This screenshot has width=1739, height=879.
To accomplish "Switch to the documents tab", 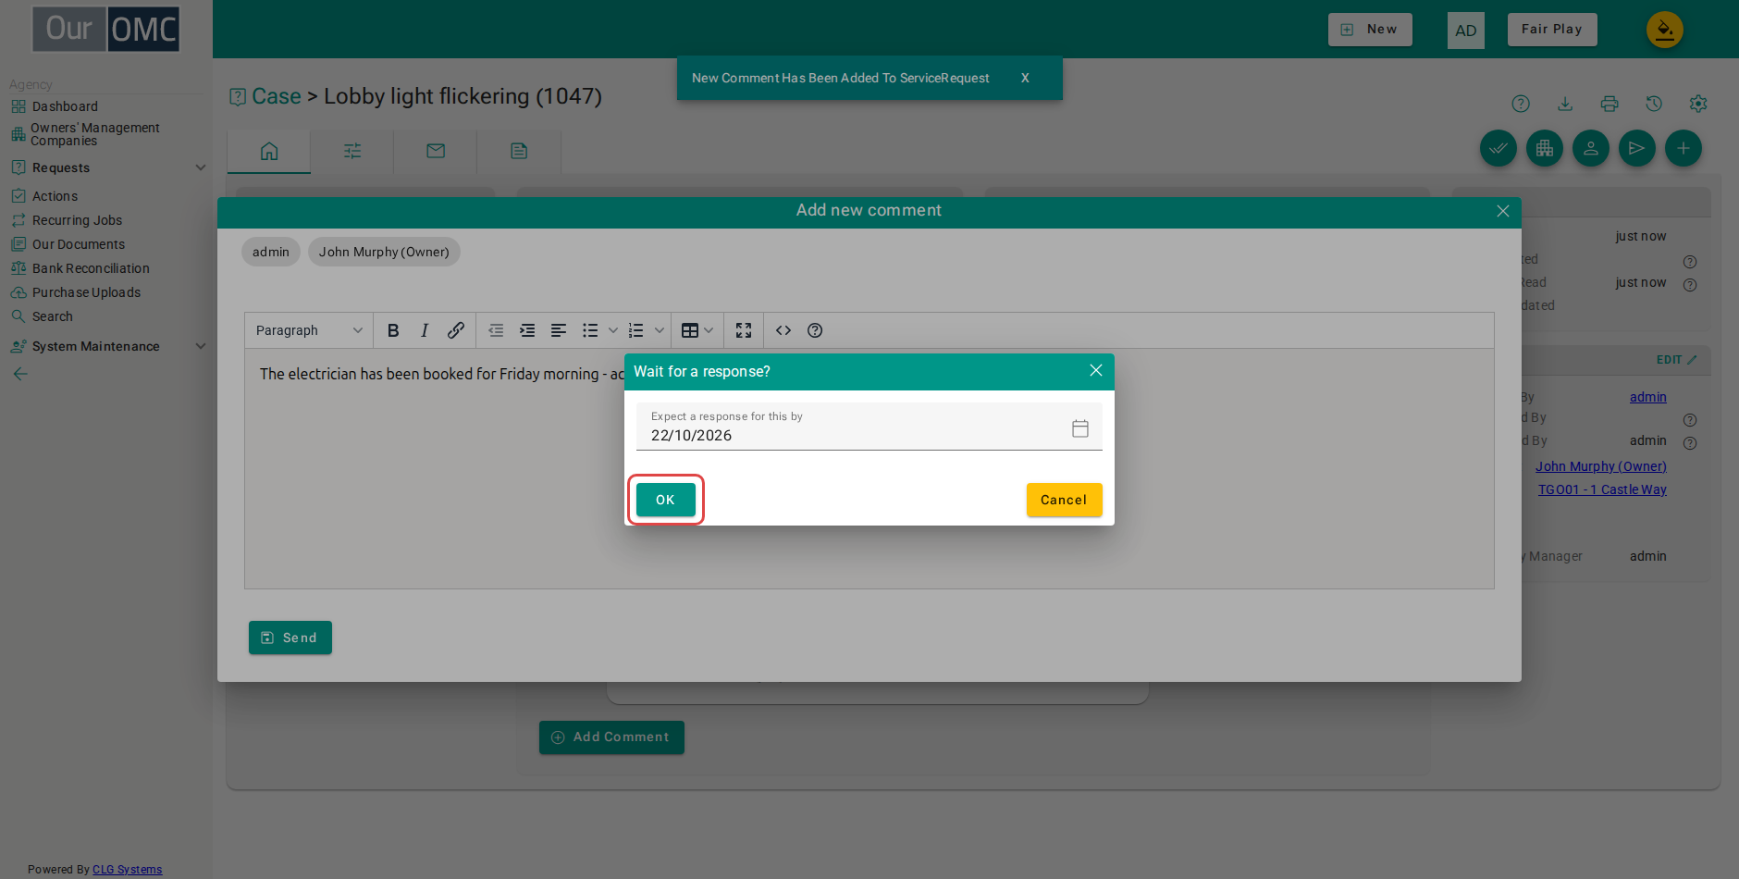I will pos(519,151).
